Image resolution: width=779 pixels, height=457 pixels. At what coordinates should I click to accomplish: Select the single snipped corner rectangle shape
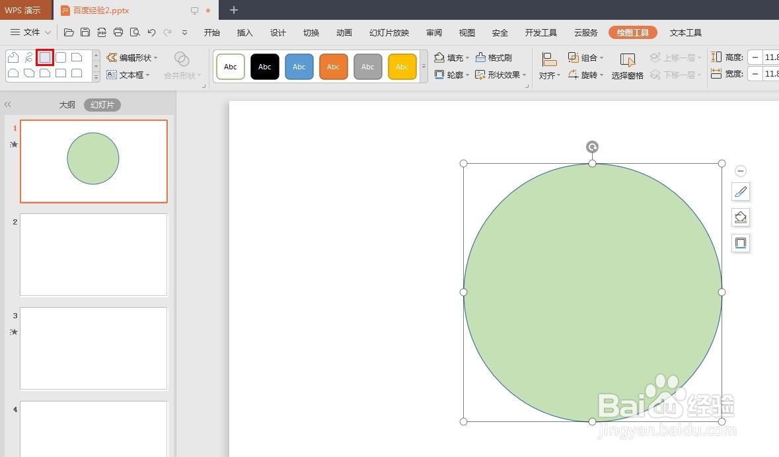click(x=77, y=57)
